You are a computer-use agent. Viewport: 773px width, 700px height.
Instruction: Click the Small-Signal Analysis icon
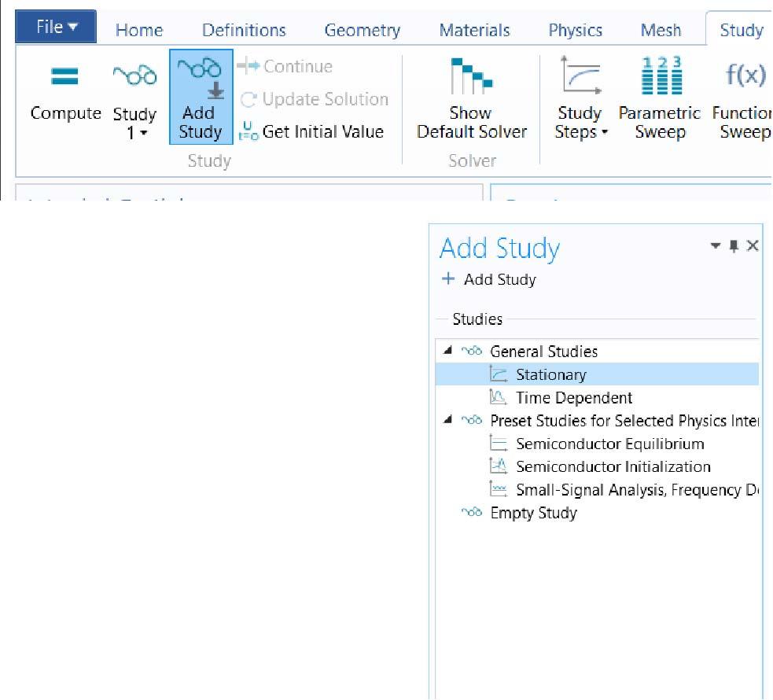tap(498, 489)
